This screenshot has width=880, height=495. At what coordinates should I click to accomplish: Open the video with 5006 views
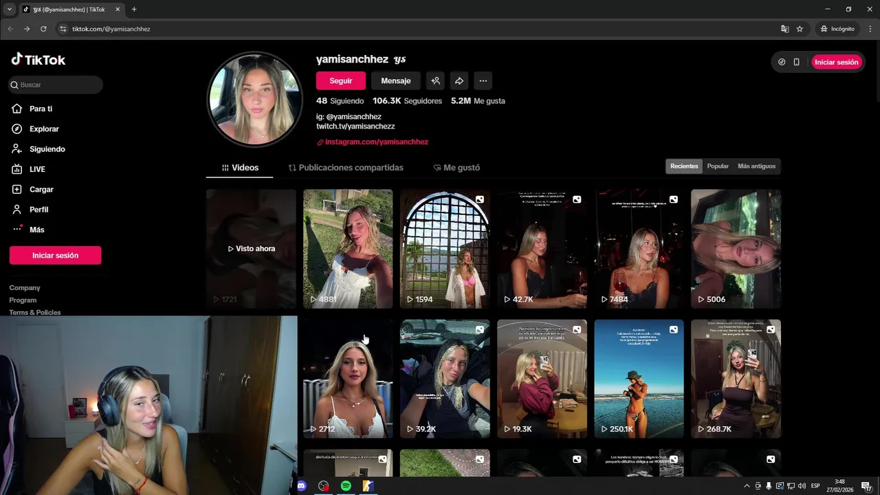pyautogui.click(x=736, y=249)
